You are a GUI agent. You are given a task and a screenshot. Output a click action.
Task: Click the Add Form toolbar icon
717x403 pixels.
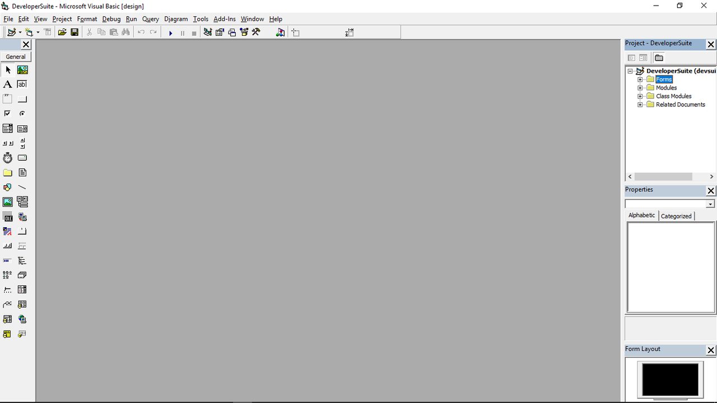pyautogui.click(x=29, y=32)
